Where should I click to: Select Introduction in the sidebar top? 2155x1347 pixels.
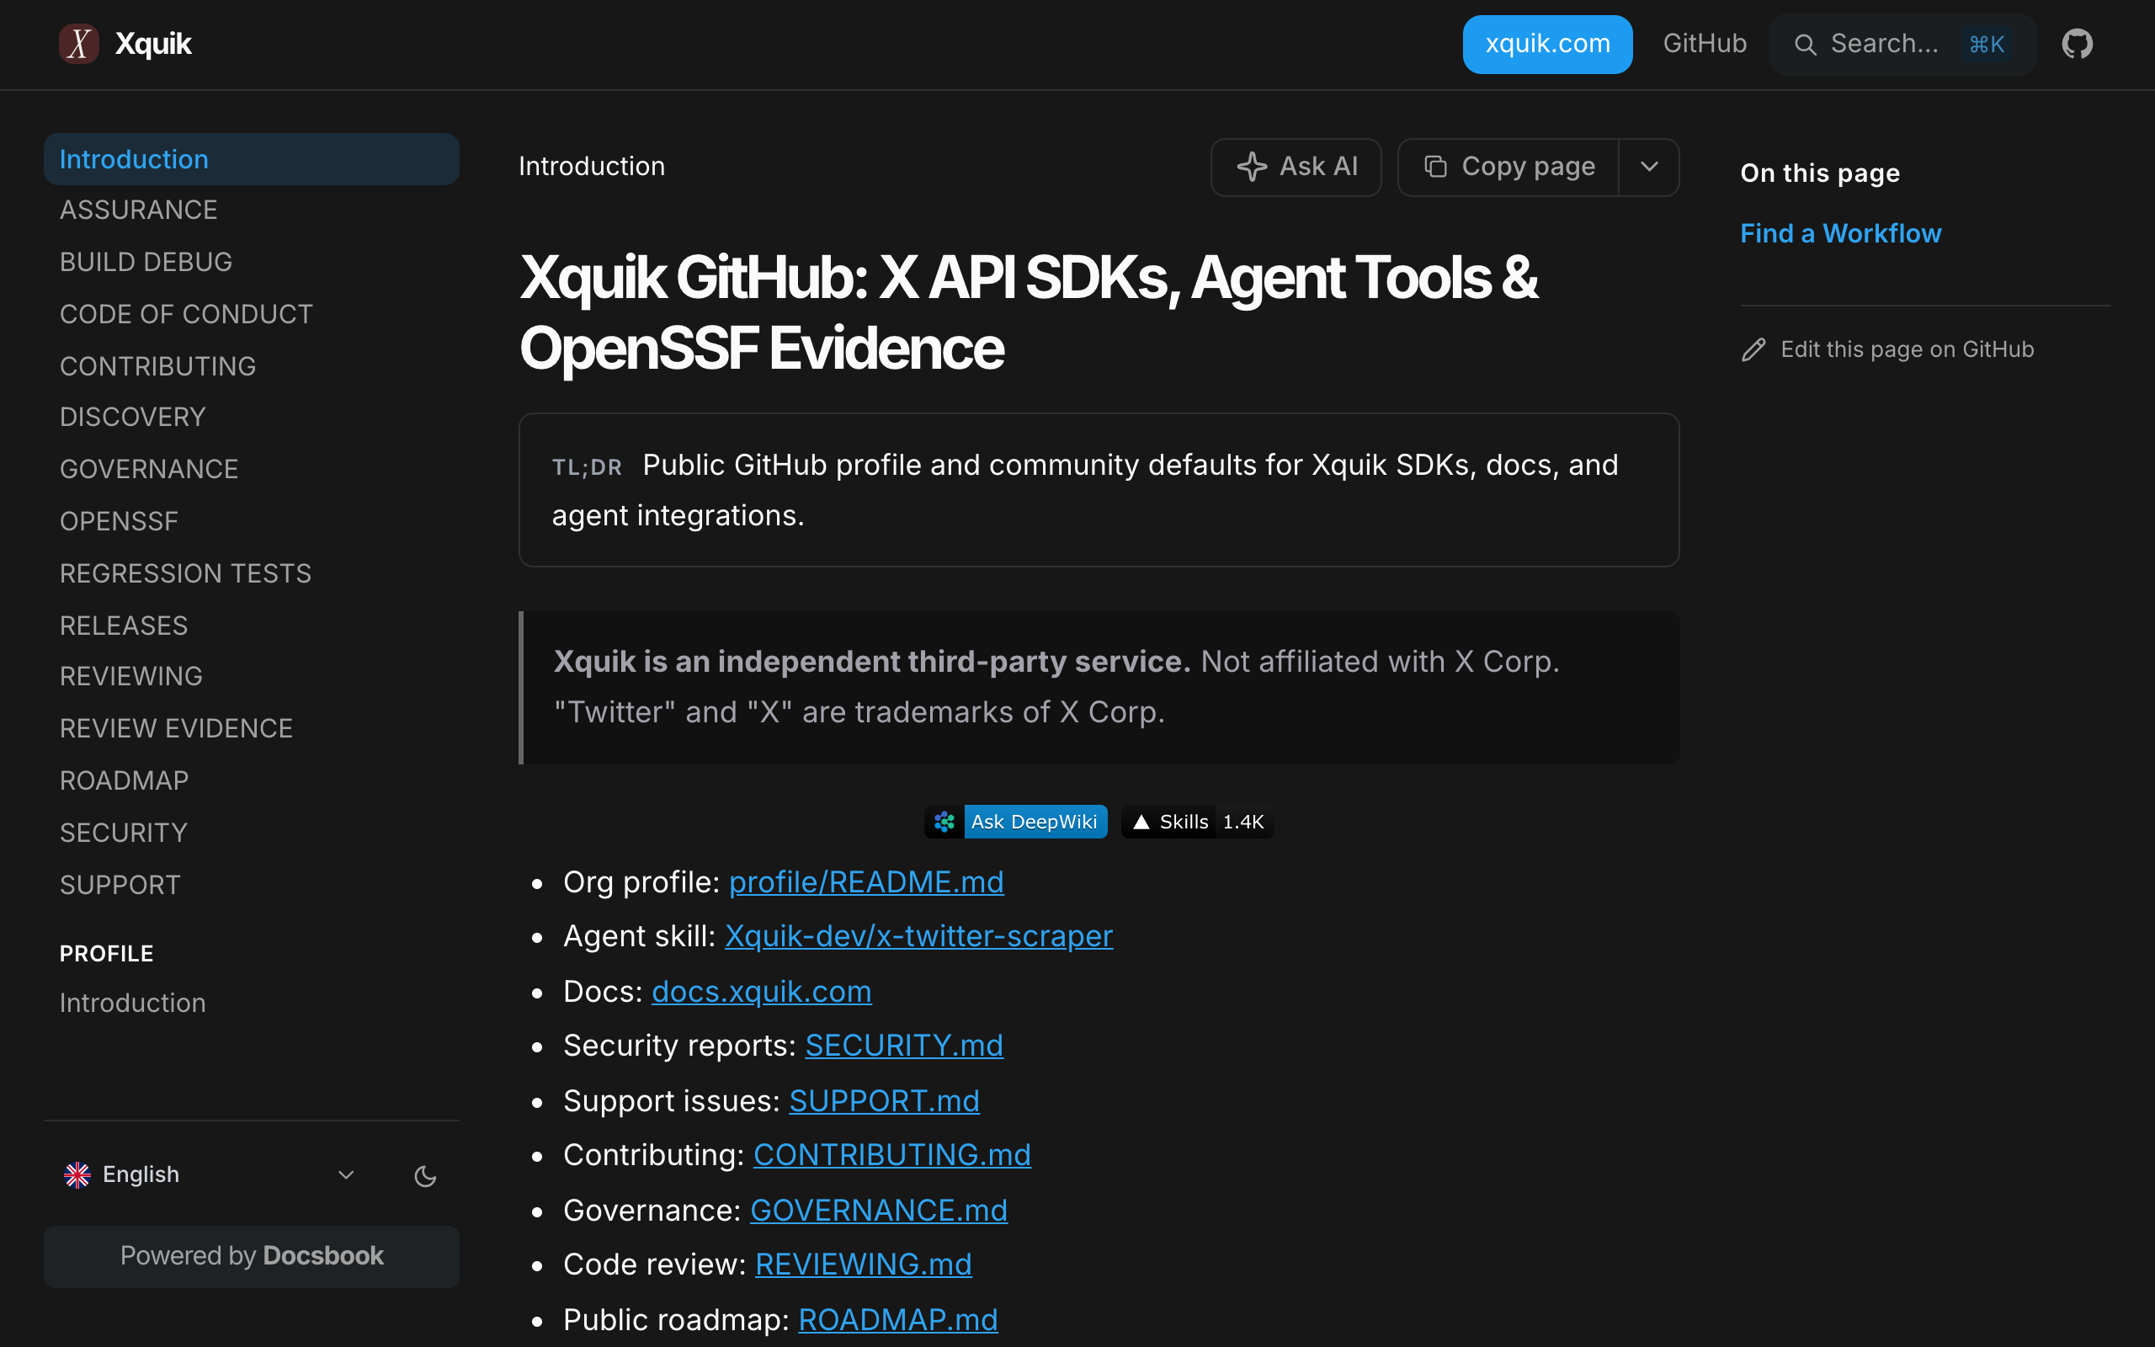(x=251, y=159)
